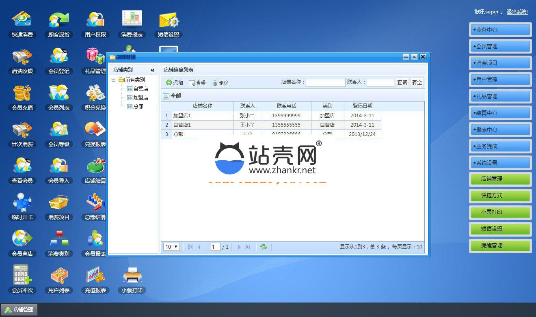This screenshot has height=317, width=536.
Task: Open the page size dropdown showing 10
Action: pos(171,247)
